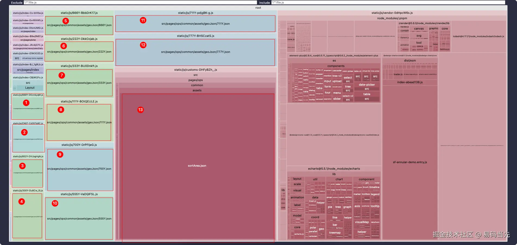This screenshot has width=517, height=245.
Task: Open the static/js/333Y-BU0Dnkft.js chunk header
Action: tap(79, 66)
